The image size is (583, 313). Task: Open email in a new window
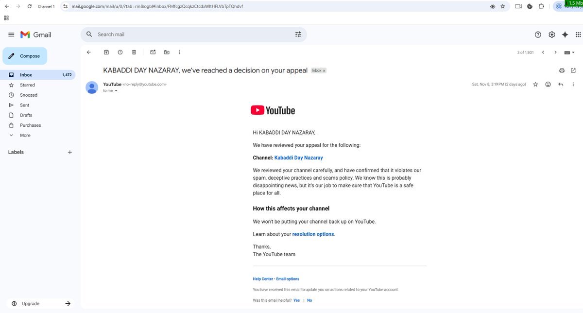573,70
